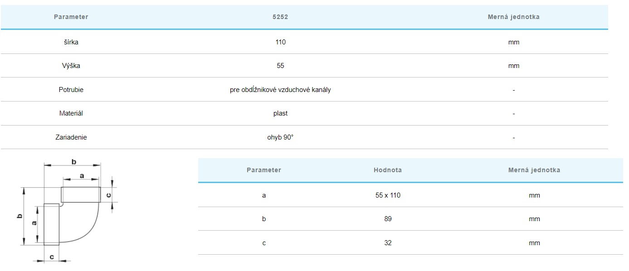
Task: Click the value 32 for dimension c
Action: click(387, 243)
